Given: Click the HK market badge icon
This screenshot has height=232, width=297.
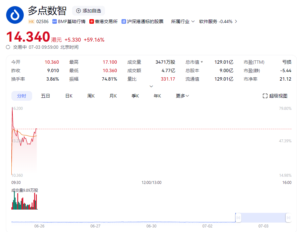Looking at the screenshot, I should tap(32, 21).
